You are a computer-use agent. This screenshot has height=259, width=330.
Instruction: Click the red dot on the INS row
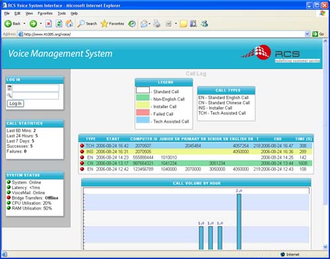pos(82,151)
